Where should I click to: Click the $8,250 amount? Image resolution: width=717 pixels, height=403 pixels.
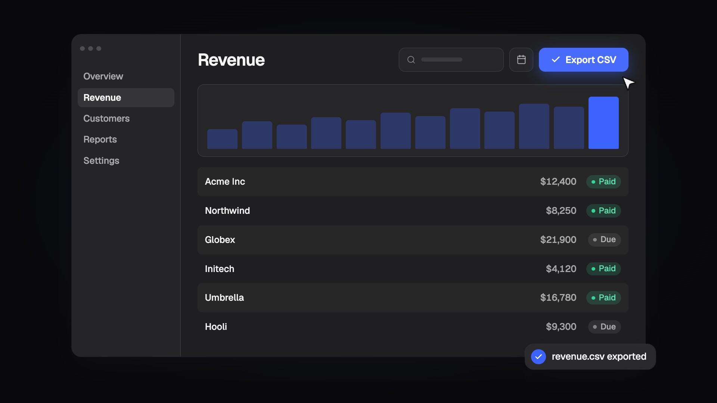[561, 211]
